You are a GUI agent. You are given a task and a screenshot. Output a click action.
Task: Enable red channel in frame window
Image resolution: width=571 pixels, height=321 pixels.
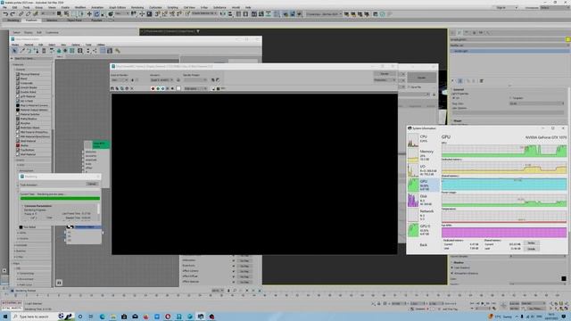(x=153, y=88)
